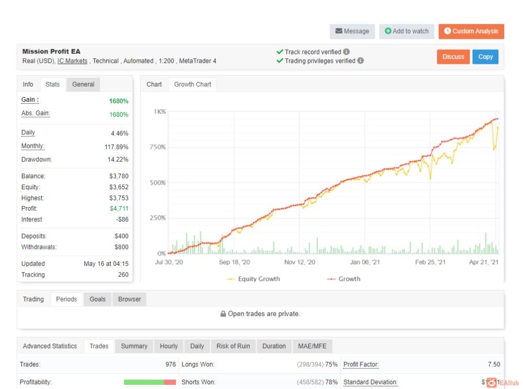Open the Daily statistics tab
Image resolution: width=523 pixels, height=389 pixels.
197,346
